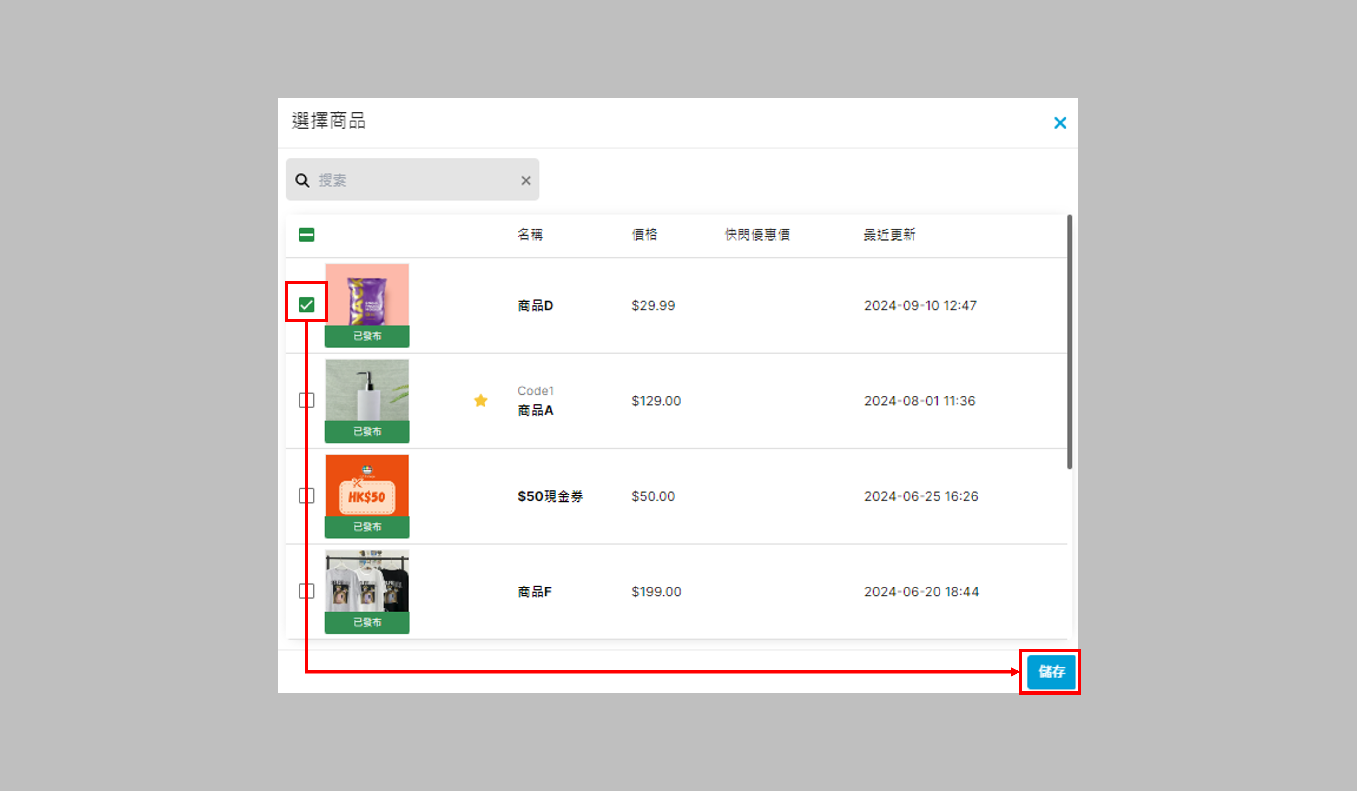Image resolution: width=1357 pixels, height=791 pixels.
Task: Click the 名稱 column header
Action: point(530,235)
